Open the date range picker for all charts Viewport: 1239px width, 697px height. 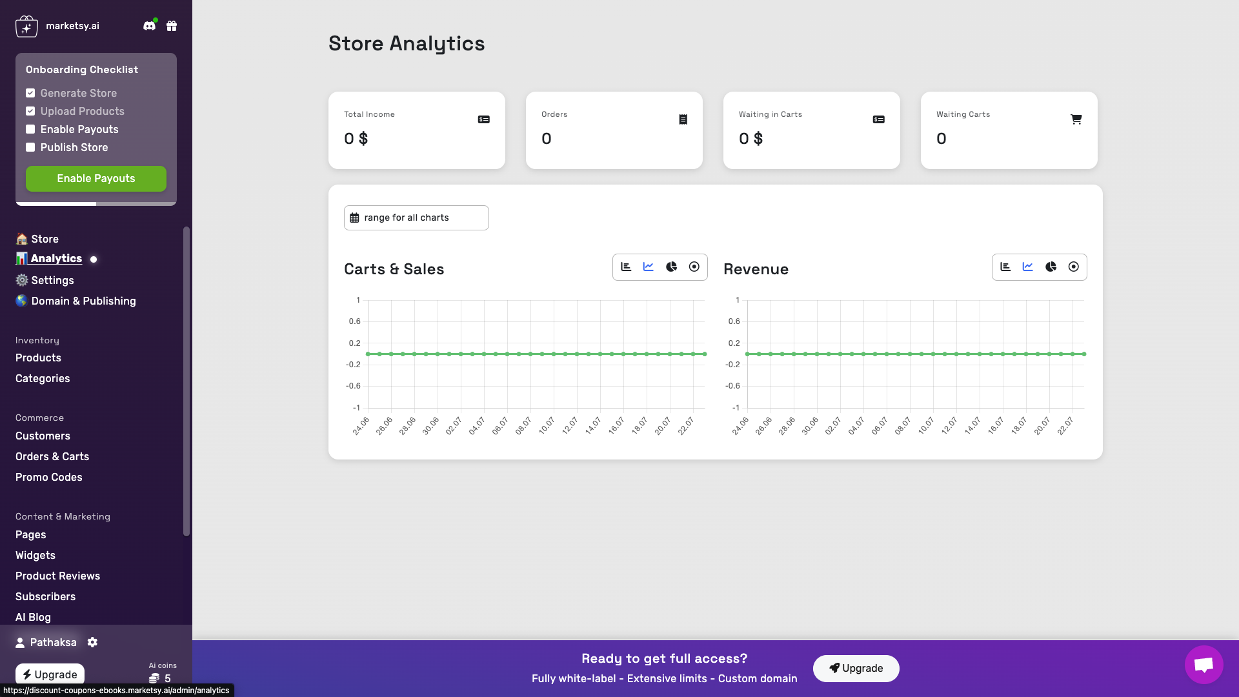pos(416,217)
